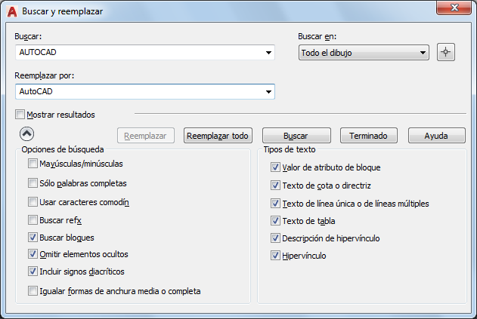The width and height of the screenshot is (477, 319).
Task: Enable Buscar refx checkbox
Action: coord(33,219)
